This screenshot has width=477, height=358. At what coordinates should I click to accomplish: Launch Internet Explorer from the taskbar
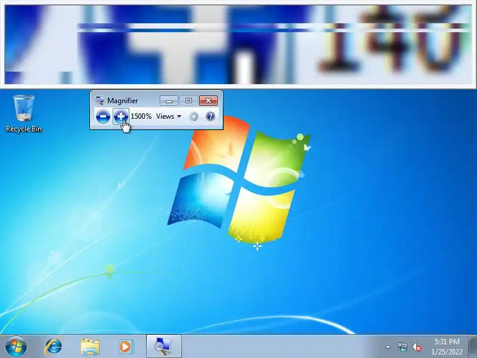coord(54,347)
